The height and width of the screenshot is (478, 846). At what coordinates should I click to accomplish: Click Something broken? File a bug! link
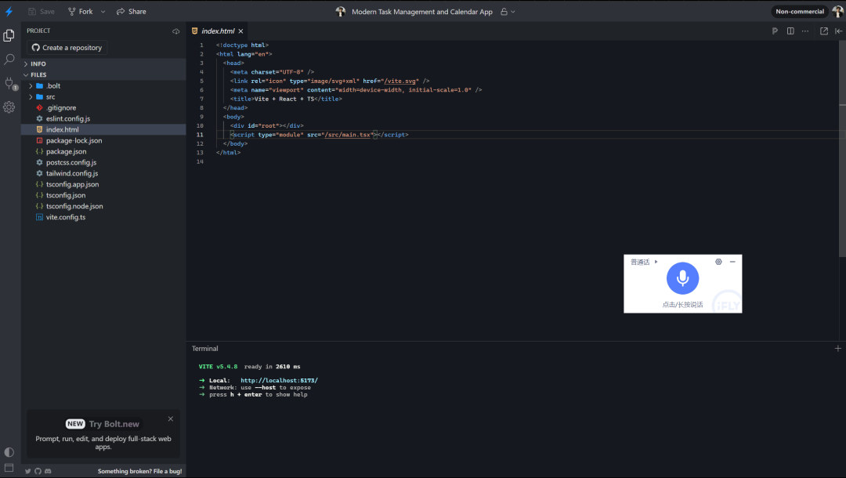pyautogui.click(x=139, y=471)
